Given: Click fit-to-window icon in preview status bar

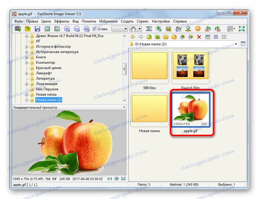Looking at the screenshot, I should point(117,179).
